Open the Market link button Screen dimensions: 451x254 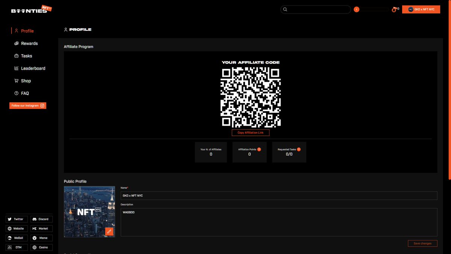click(41, 228)
